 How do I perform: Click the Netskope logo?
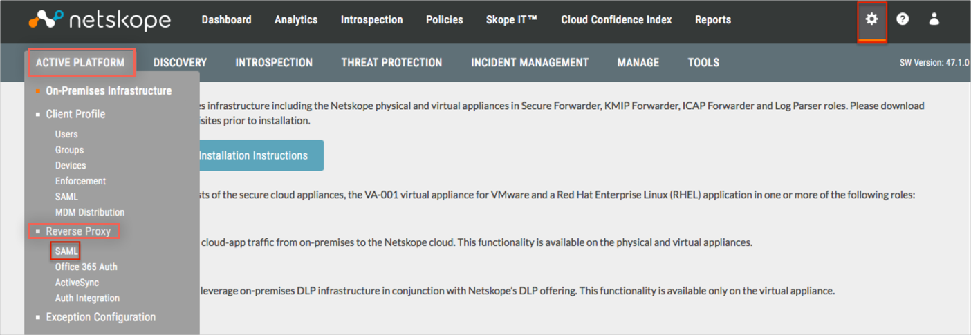pos(100,20)
